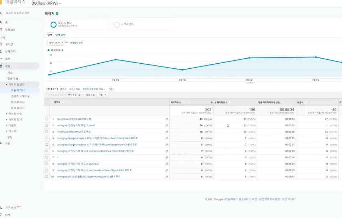
Task: Check the box for row 8 purchase page
Action: pos(47,164)
